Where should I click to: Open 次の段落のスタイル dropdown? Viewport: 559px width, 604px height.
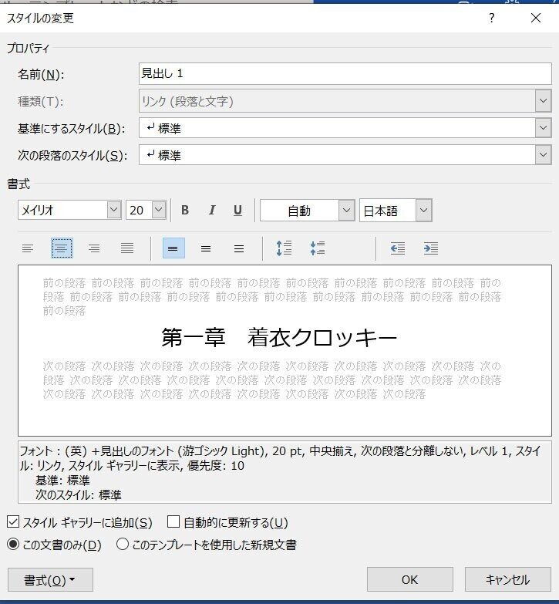coord(544,155)
